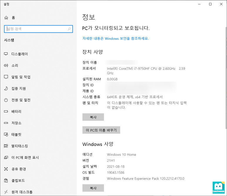227x196 pixels.
Task: Click the 멀티태스킹 icon
Action: point(6,146)
